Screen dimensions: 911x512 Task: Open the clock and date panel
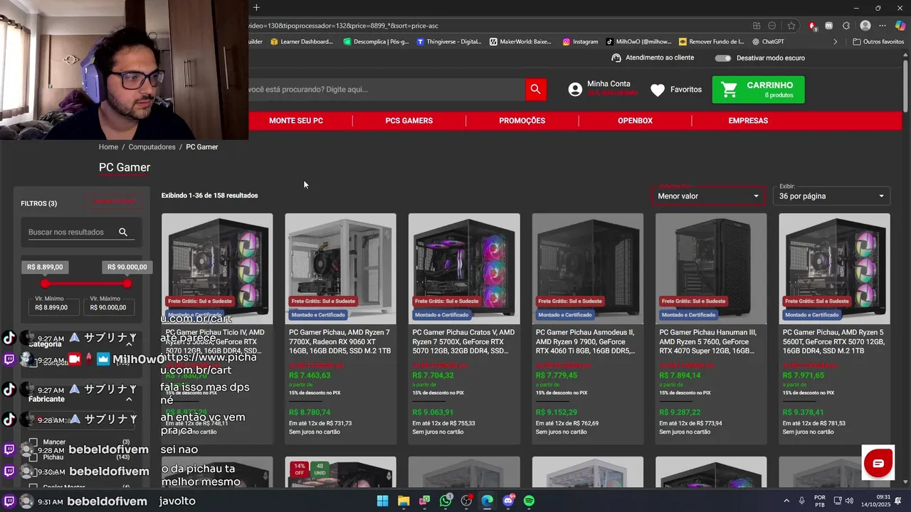click(x=877, y=501)
